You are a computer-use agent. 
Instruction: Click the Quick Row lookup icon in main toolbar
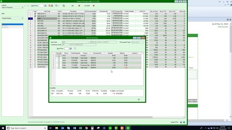point(45,6)
